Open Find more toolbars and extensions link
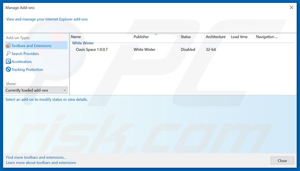The height and width of the screenshot is (171, 300). click(36, 157)
